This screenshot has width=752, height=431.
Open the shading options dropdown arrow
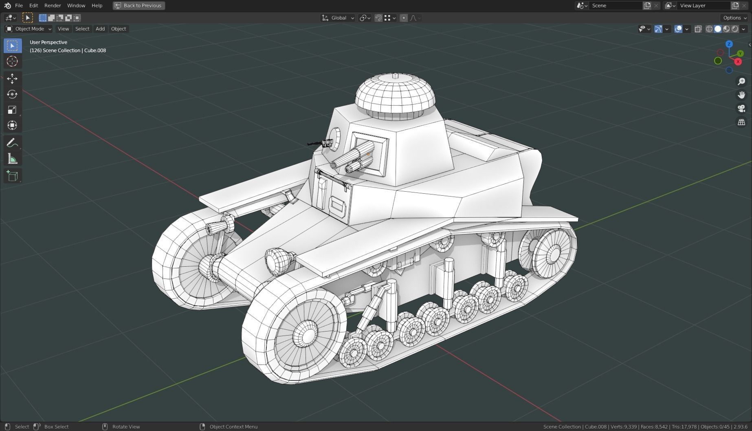(x=743, y=29)
